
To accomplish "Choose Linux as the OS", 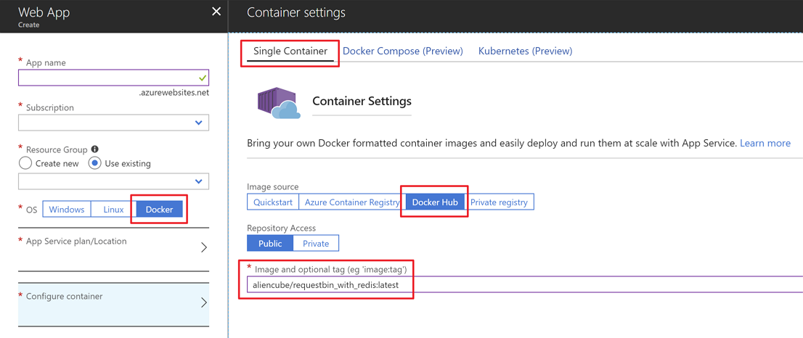I will [114, 210].
